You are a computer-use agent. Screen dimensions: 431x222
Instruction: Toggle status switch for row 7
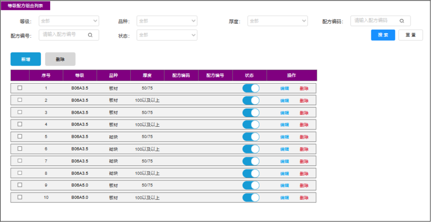pos(251,161)
